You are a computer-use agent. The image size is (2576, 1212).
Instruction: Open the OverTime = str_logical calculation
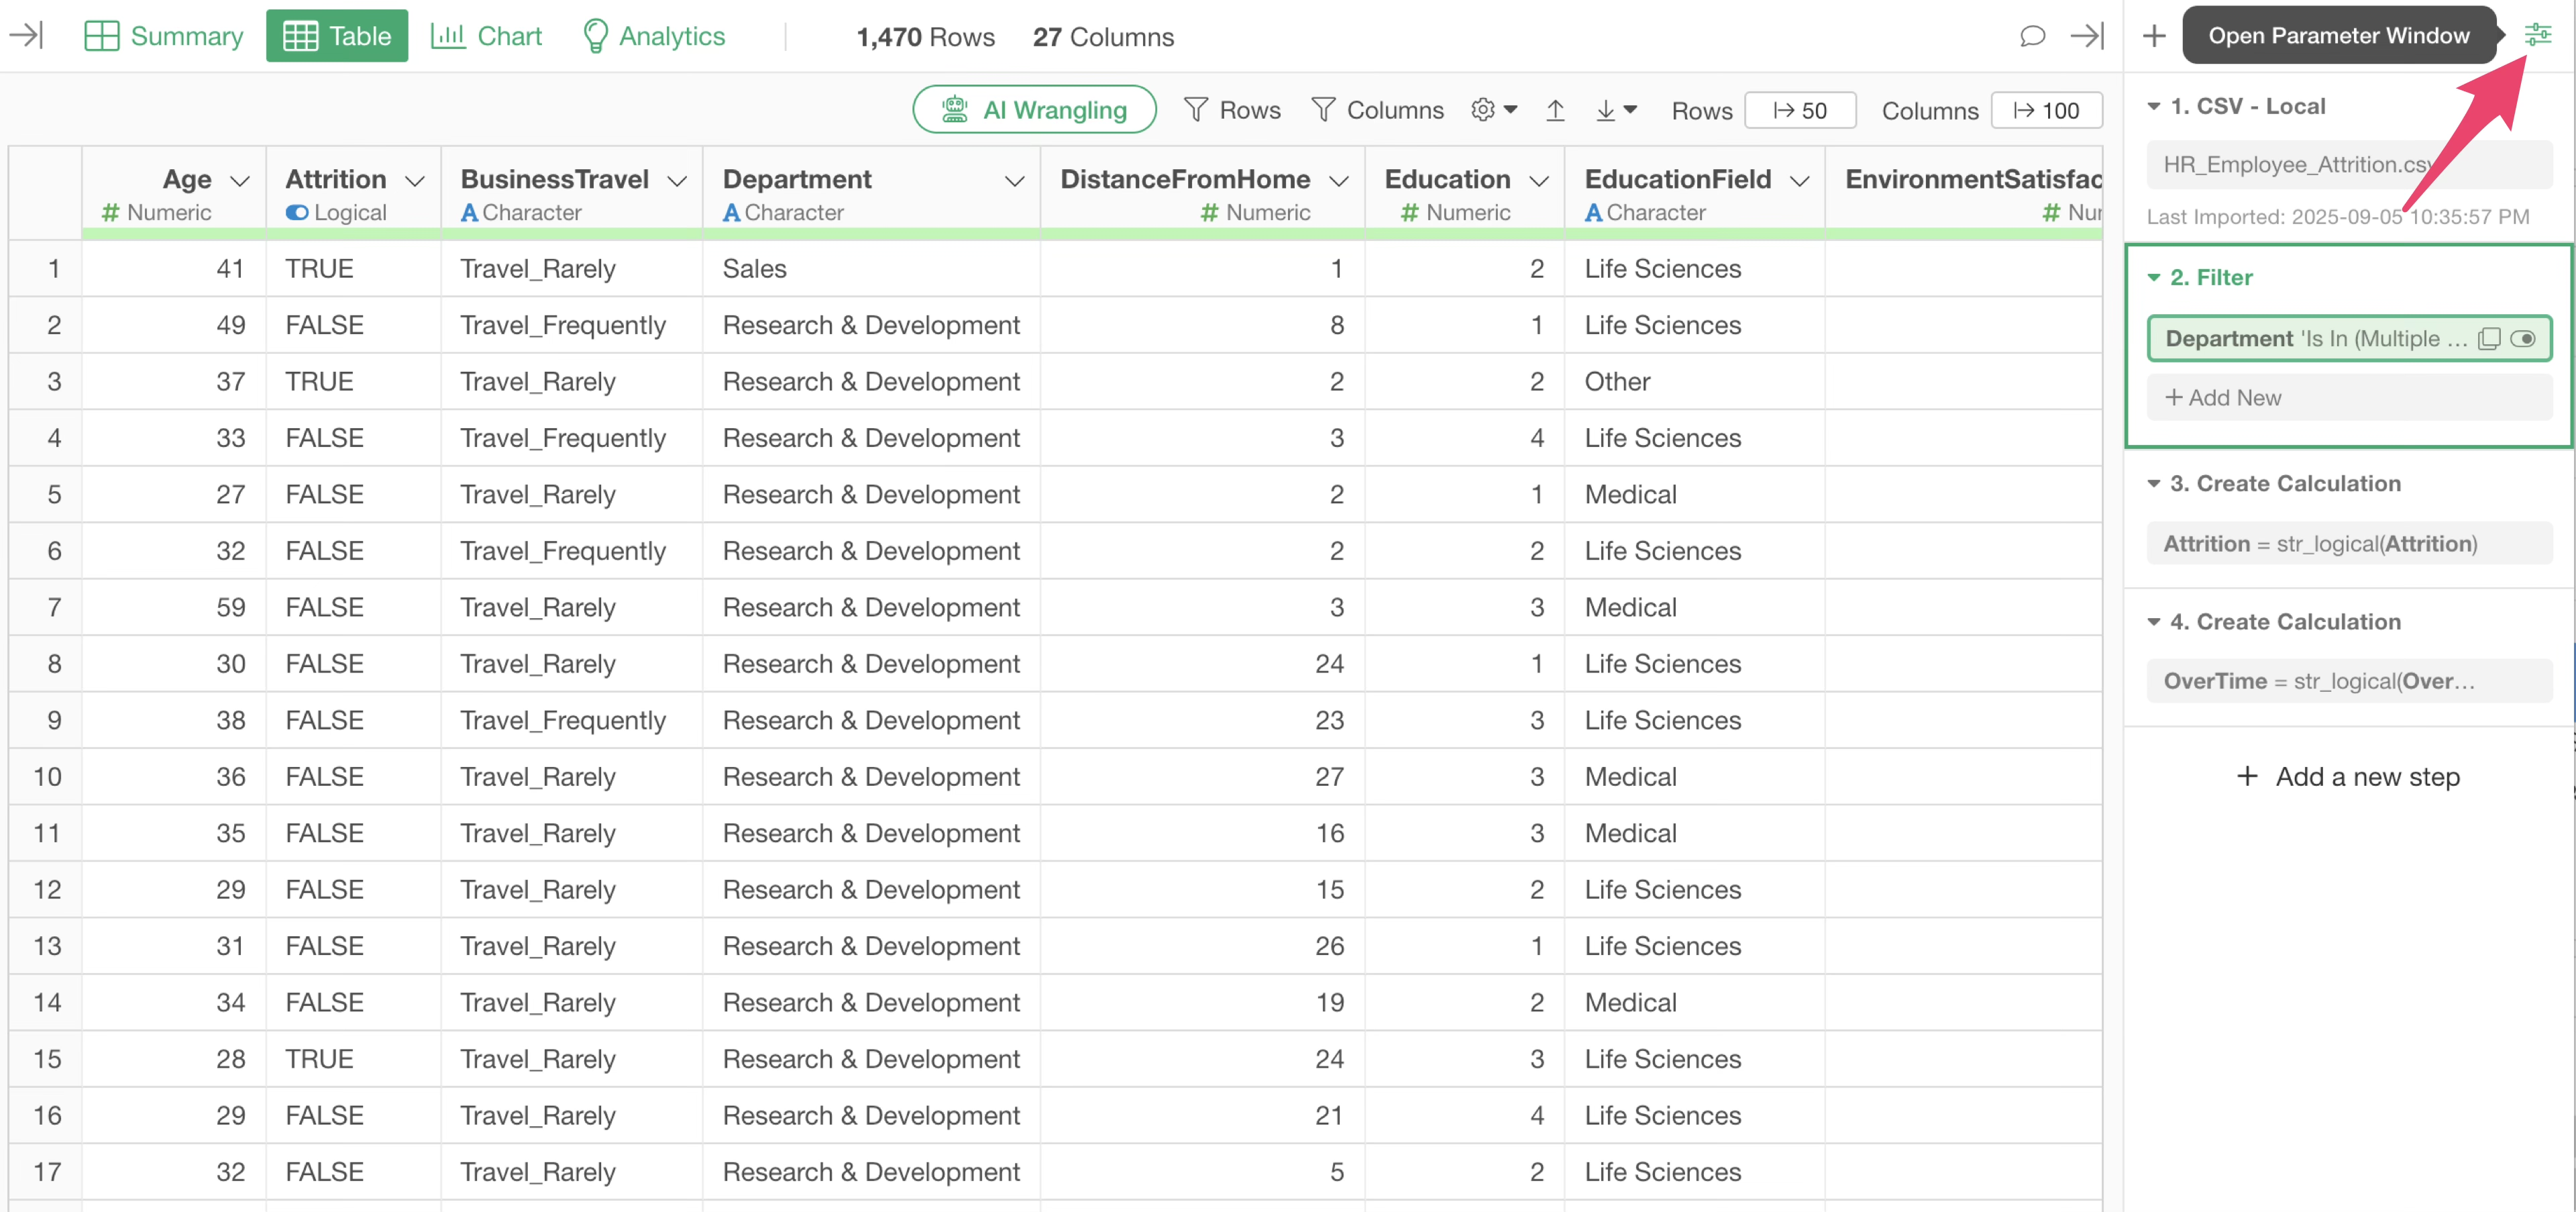point(2349,681)
